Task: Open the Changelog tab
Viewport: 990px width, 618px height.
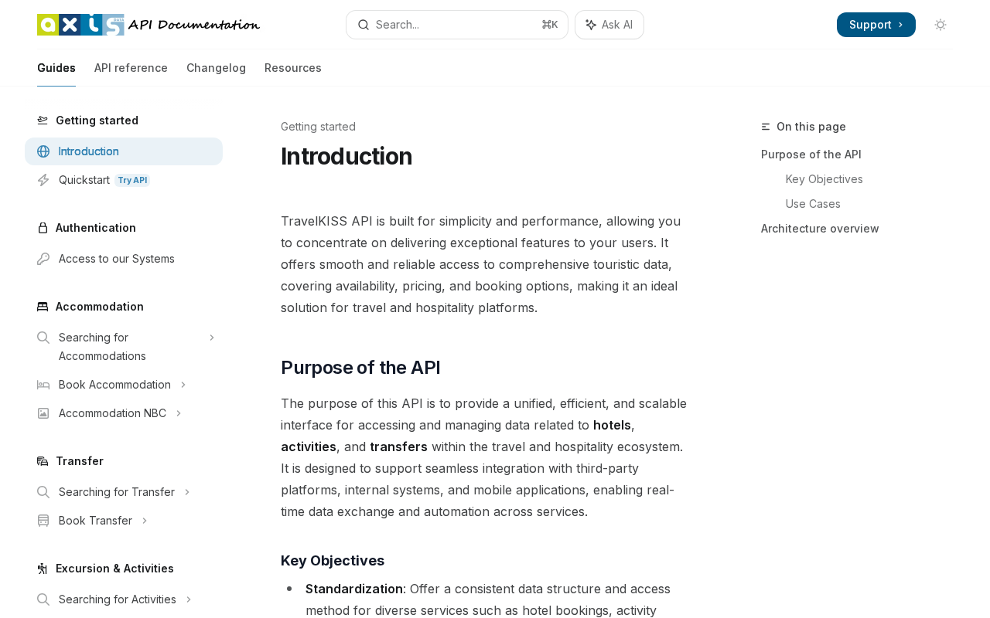Action: [x=216, y=68]
